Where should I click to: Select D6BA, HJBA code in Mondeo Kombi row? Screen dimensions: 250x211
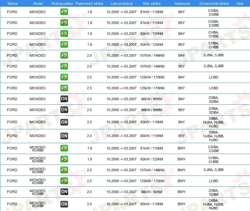[214, 204]
